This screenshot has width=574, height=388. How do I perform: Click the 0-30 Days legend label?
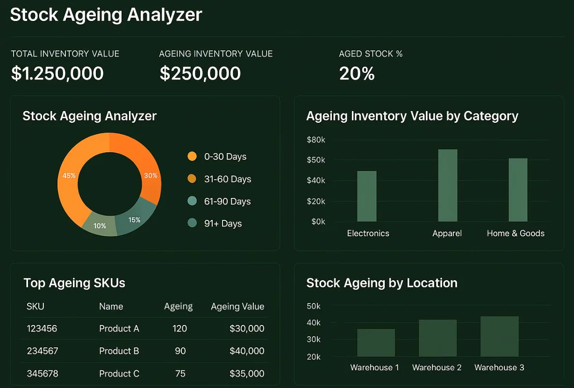click(225, 156)
